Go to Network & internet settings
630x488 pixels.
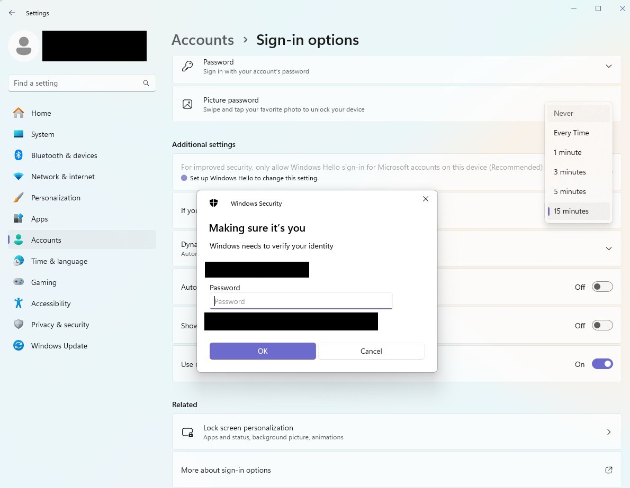(x=82, y=177)
